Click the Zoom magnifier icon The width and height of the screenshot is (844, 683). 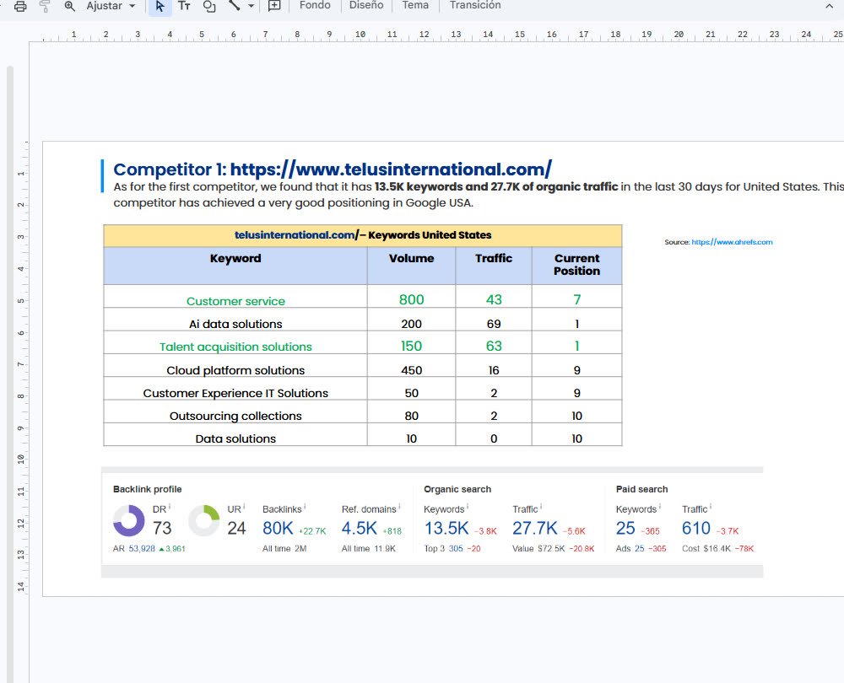click(69, 6)
